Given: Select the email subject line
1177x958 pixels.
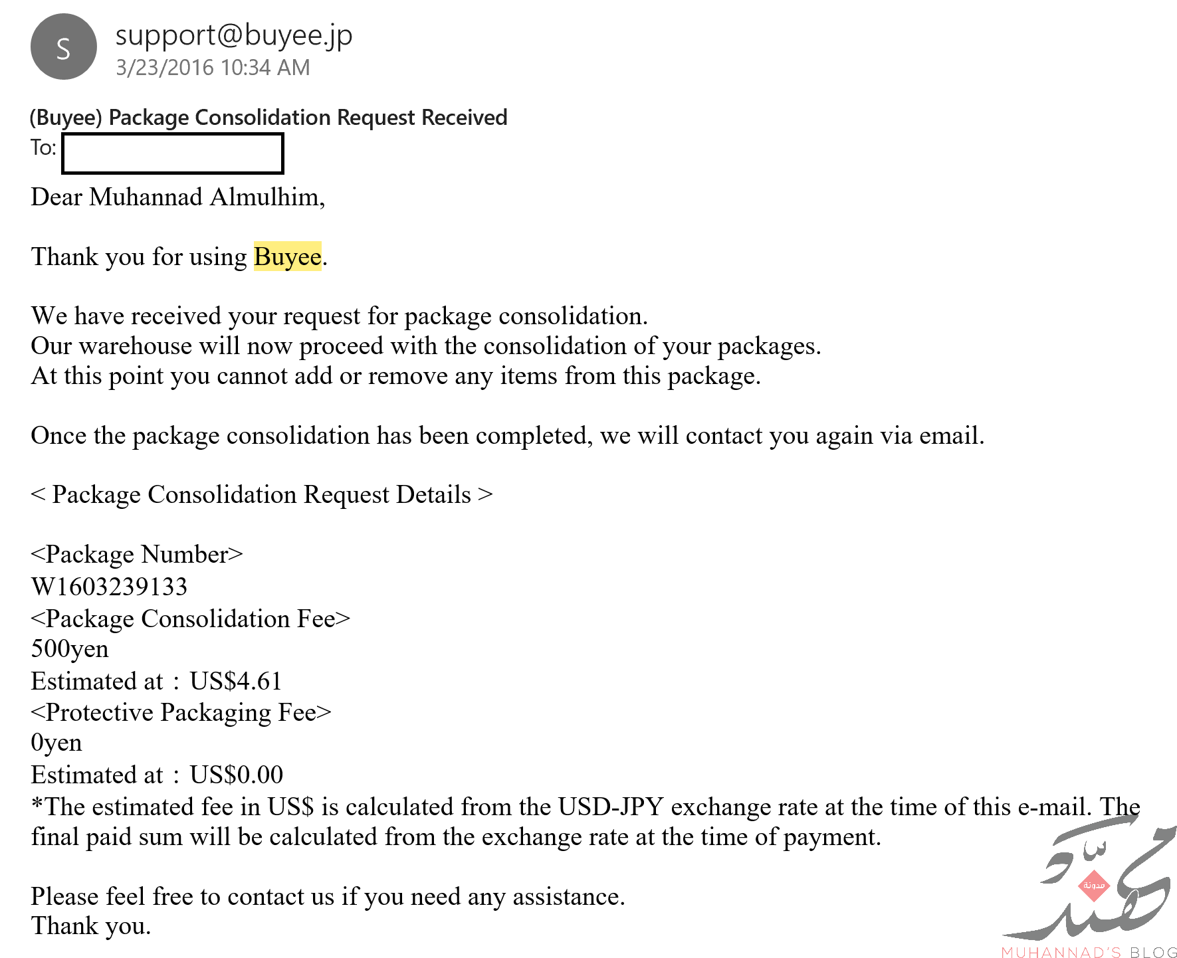Looking at the screenshot, I should coord(268,118).
